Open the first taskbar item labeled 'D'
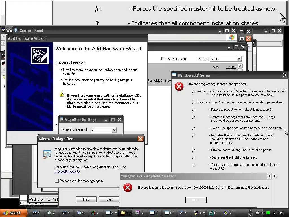 click(139, 213)
